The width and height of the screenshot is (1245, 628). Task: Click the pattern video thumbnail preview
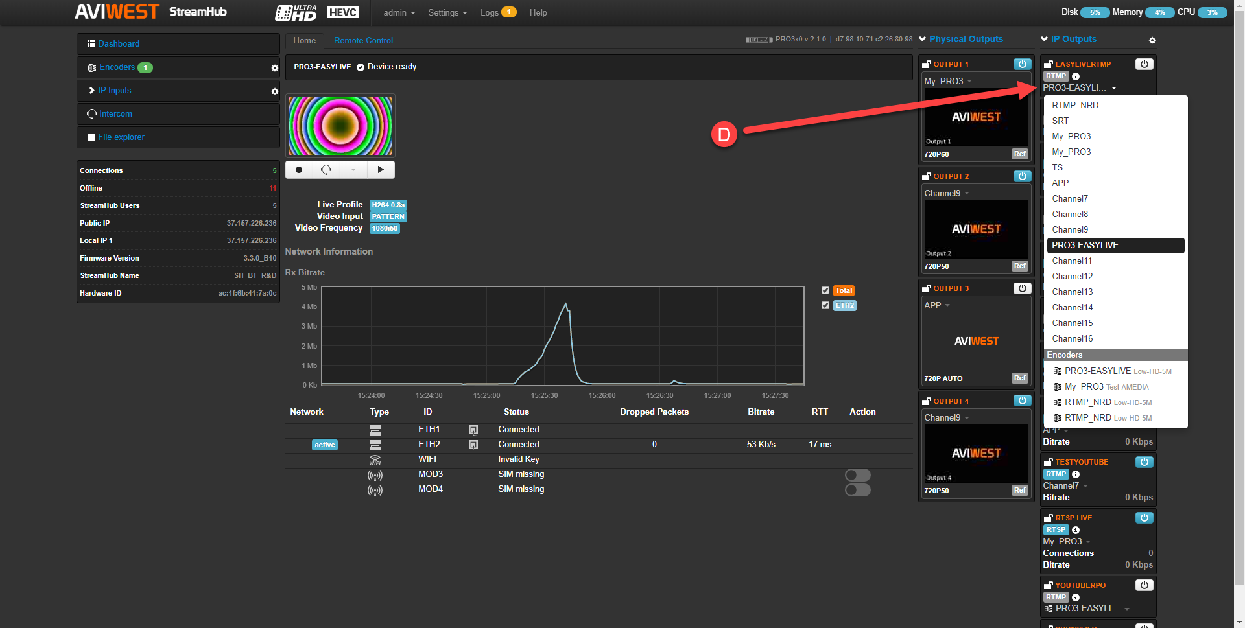(340, 126)
